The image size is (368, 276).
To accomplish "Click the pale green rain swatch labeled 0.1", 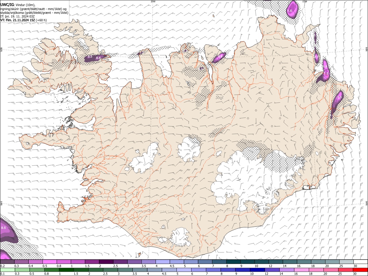I will point(7,270).
